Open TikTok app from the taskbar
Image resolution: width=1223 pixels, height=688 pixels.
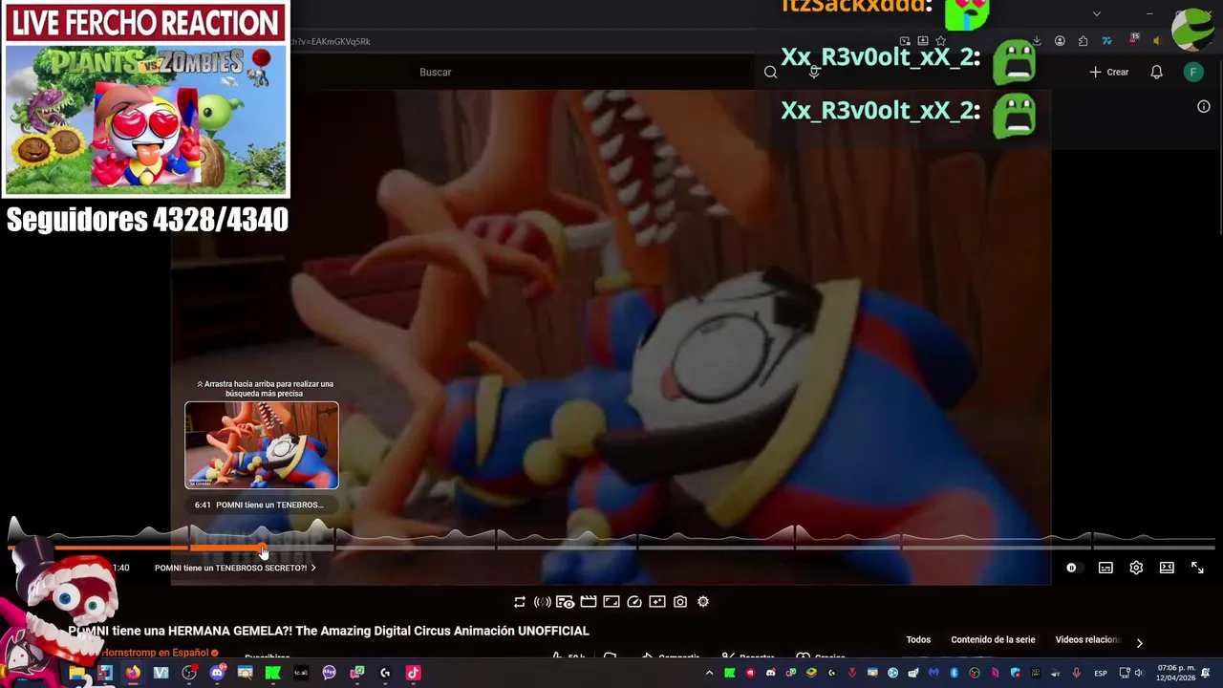tap(413, 673)
